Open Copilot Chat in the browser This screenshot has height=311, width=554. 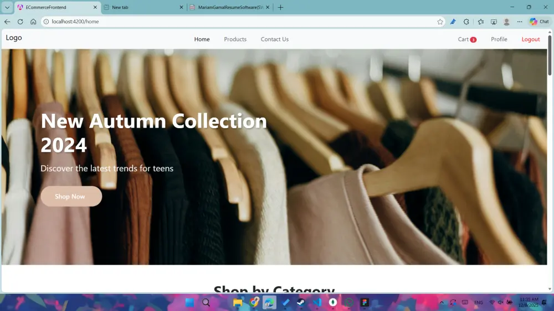tap(539, 22)
